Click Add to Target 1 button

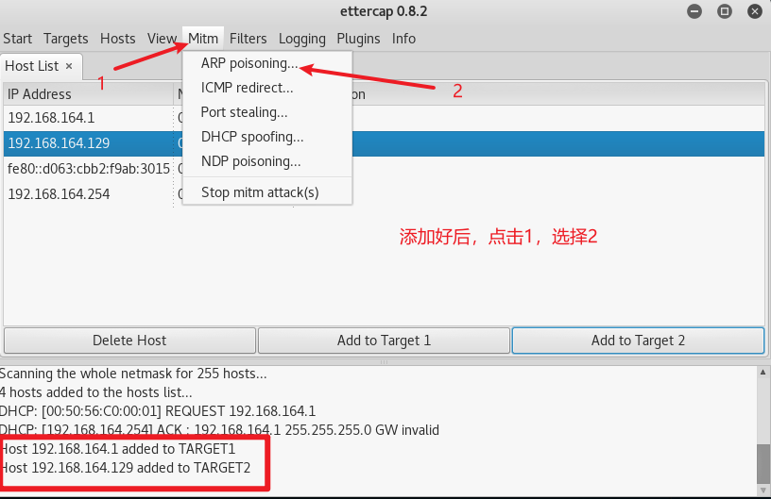384,341
